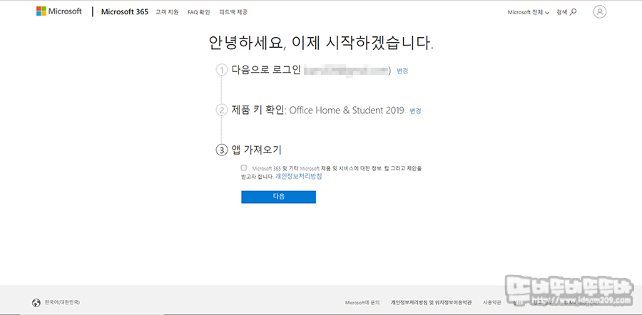Click 변경 next to the login account
Viewport: 642px width, 315px height.
click(402, 71)
